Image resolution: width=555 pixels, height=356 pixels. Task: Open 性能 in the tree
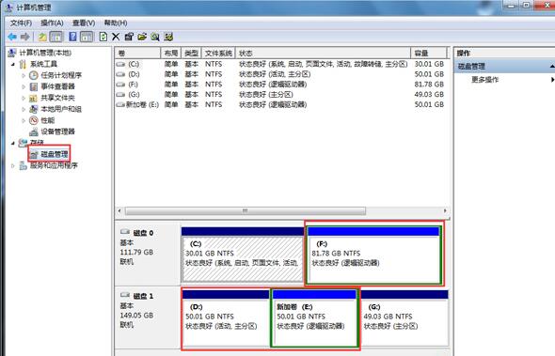48,120
